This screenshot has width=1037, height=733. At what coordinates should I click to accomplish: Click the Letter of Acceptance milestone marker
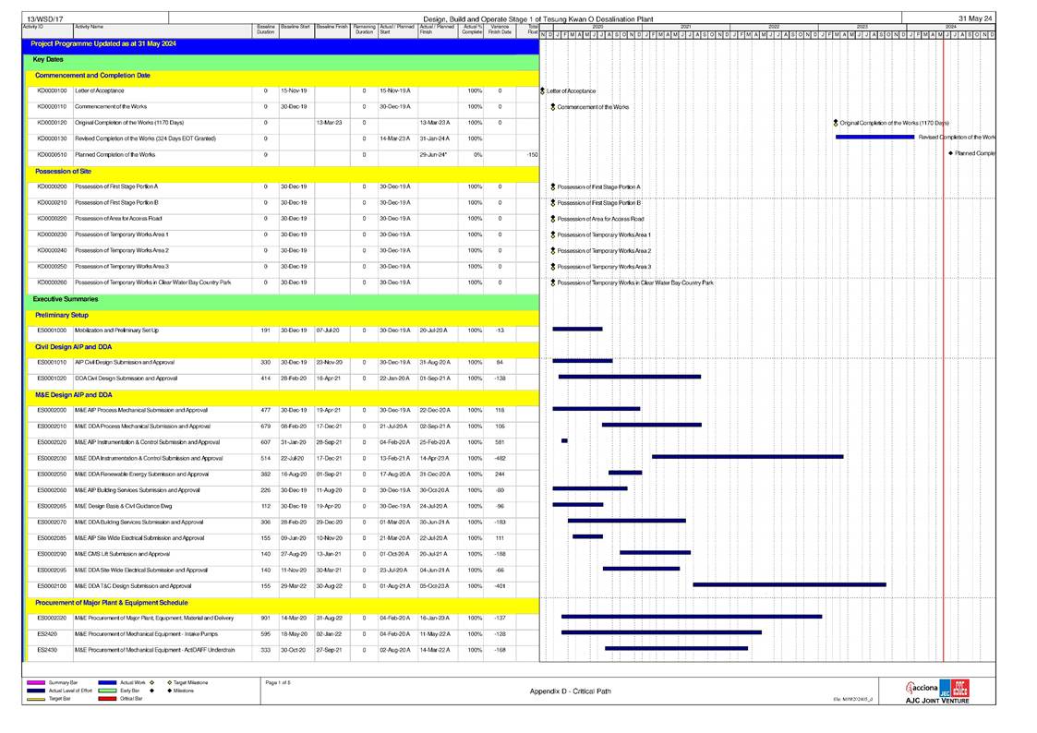point(542,90)
